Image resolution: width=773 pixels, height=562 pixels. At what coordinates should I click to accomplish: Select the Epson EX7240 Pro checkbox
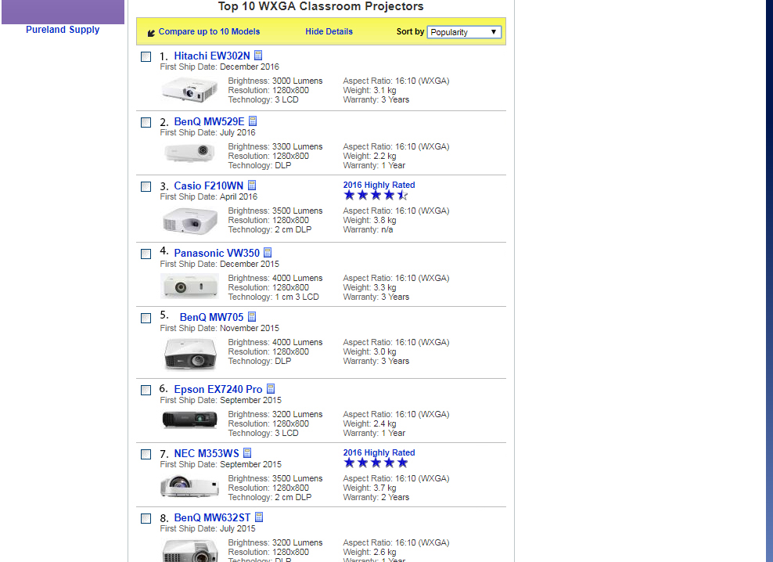(146, 391)
